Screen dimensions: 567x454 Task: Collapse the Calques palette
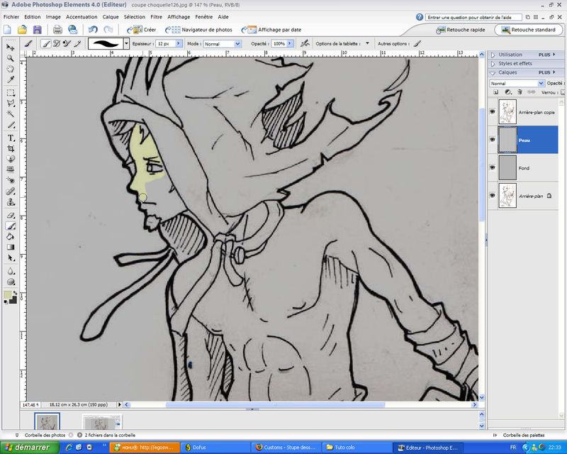(x=493, y=73)
